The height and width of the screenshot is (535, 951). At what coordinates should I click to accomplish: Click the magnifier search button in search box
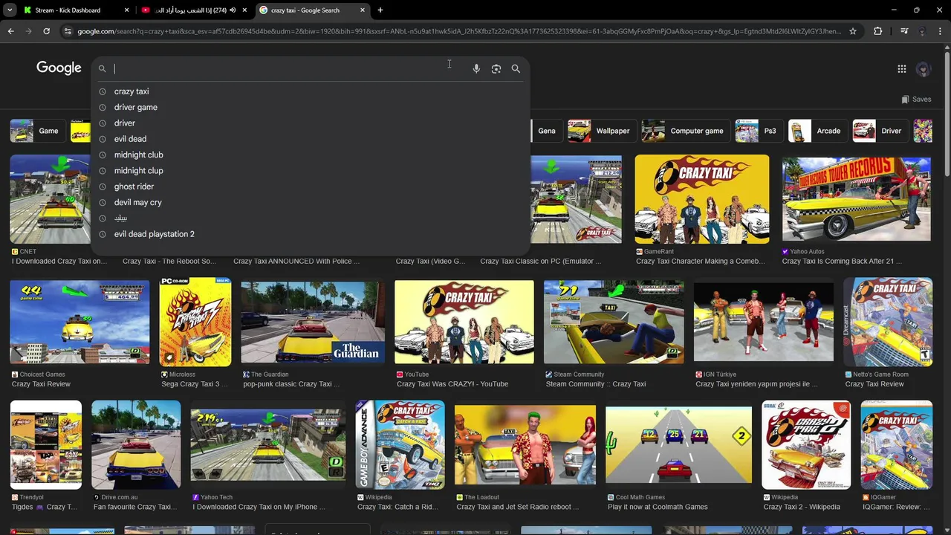pyautogui.click(x=516, y=68)
